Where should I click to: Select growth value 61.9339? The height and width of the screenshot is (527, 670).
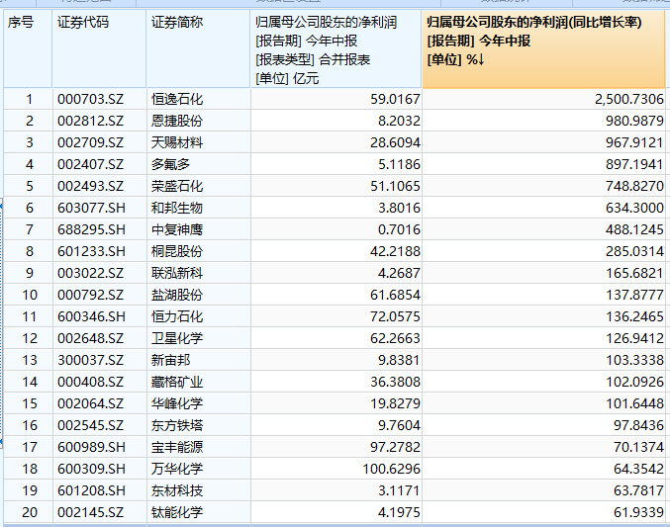pyautogui.click(x=543, y=512)
